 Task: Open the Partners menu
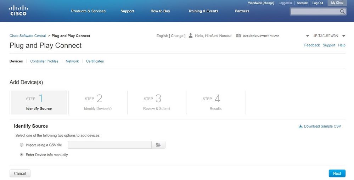(x=242, y=11)
